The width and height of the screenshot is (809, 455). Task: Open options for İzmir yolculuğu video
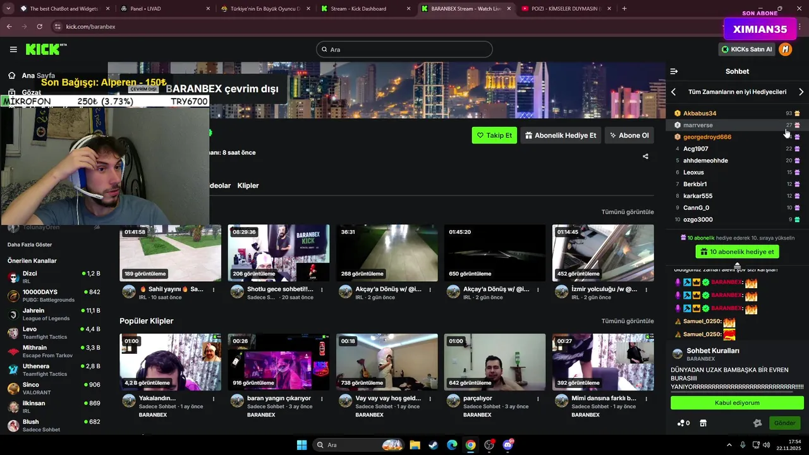(646, 289)
